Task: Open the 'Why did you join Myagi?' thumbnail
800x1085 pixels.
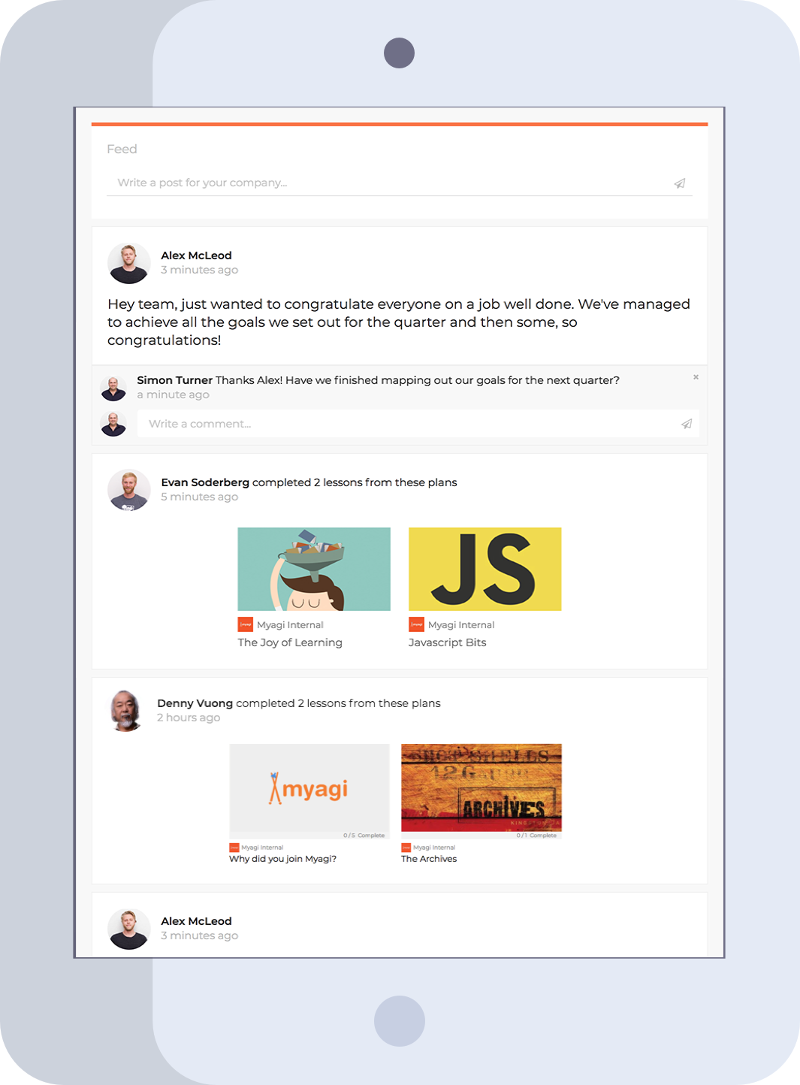Action: [309, 791]
